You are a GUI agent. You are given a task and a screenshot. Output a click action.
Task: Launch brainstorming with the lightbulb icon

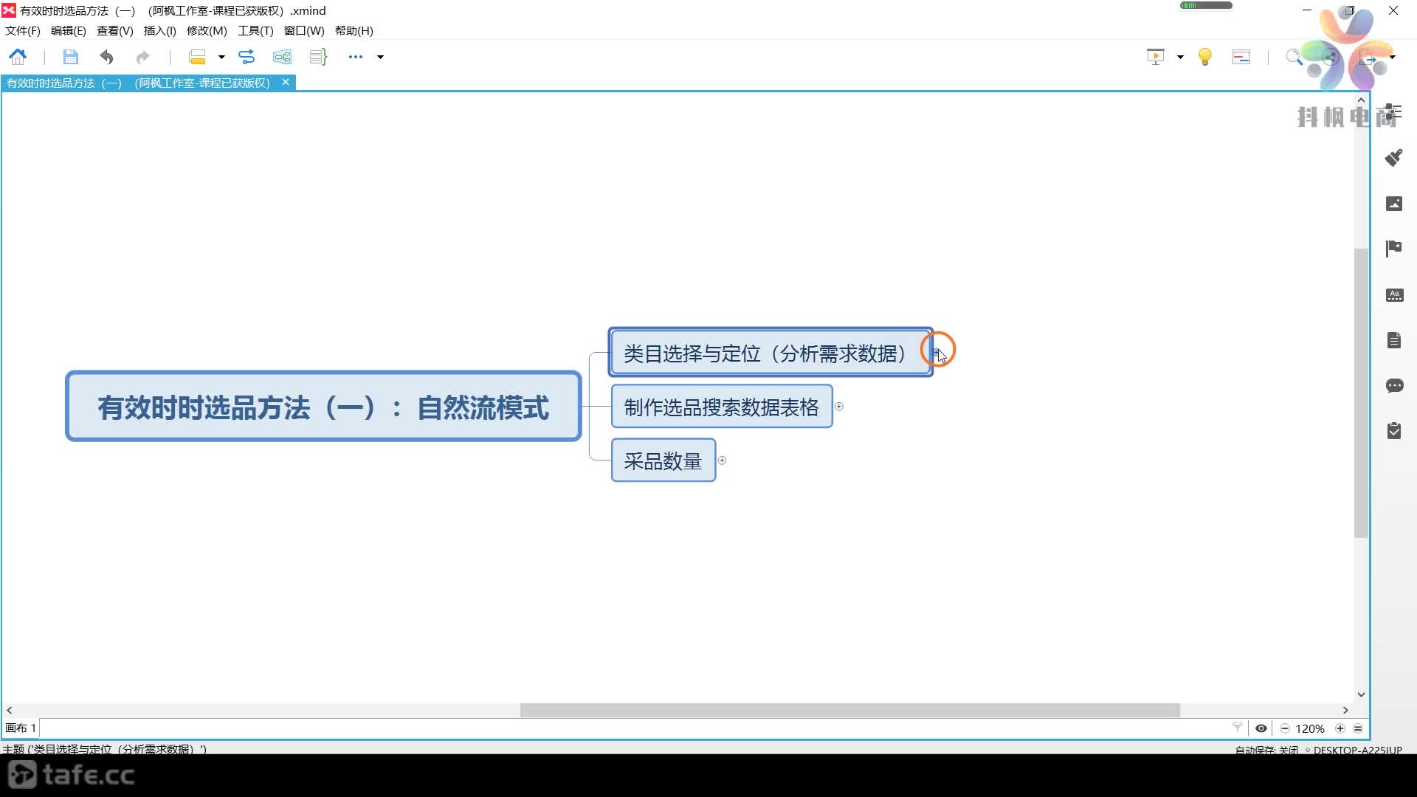(x=1205, y=57)
